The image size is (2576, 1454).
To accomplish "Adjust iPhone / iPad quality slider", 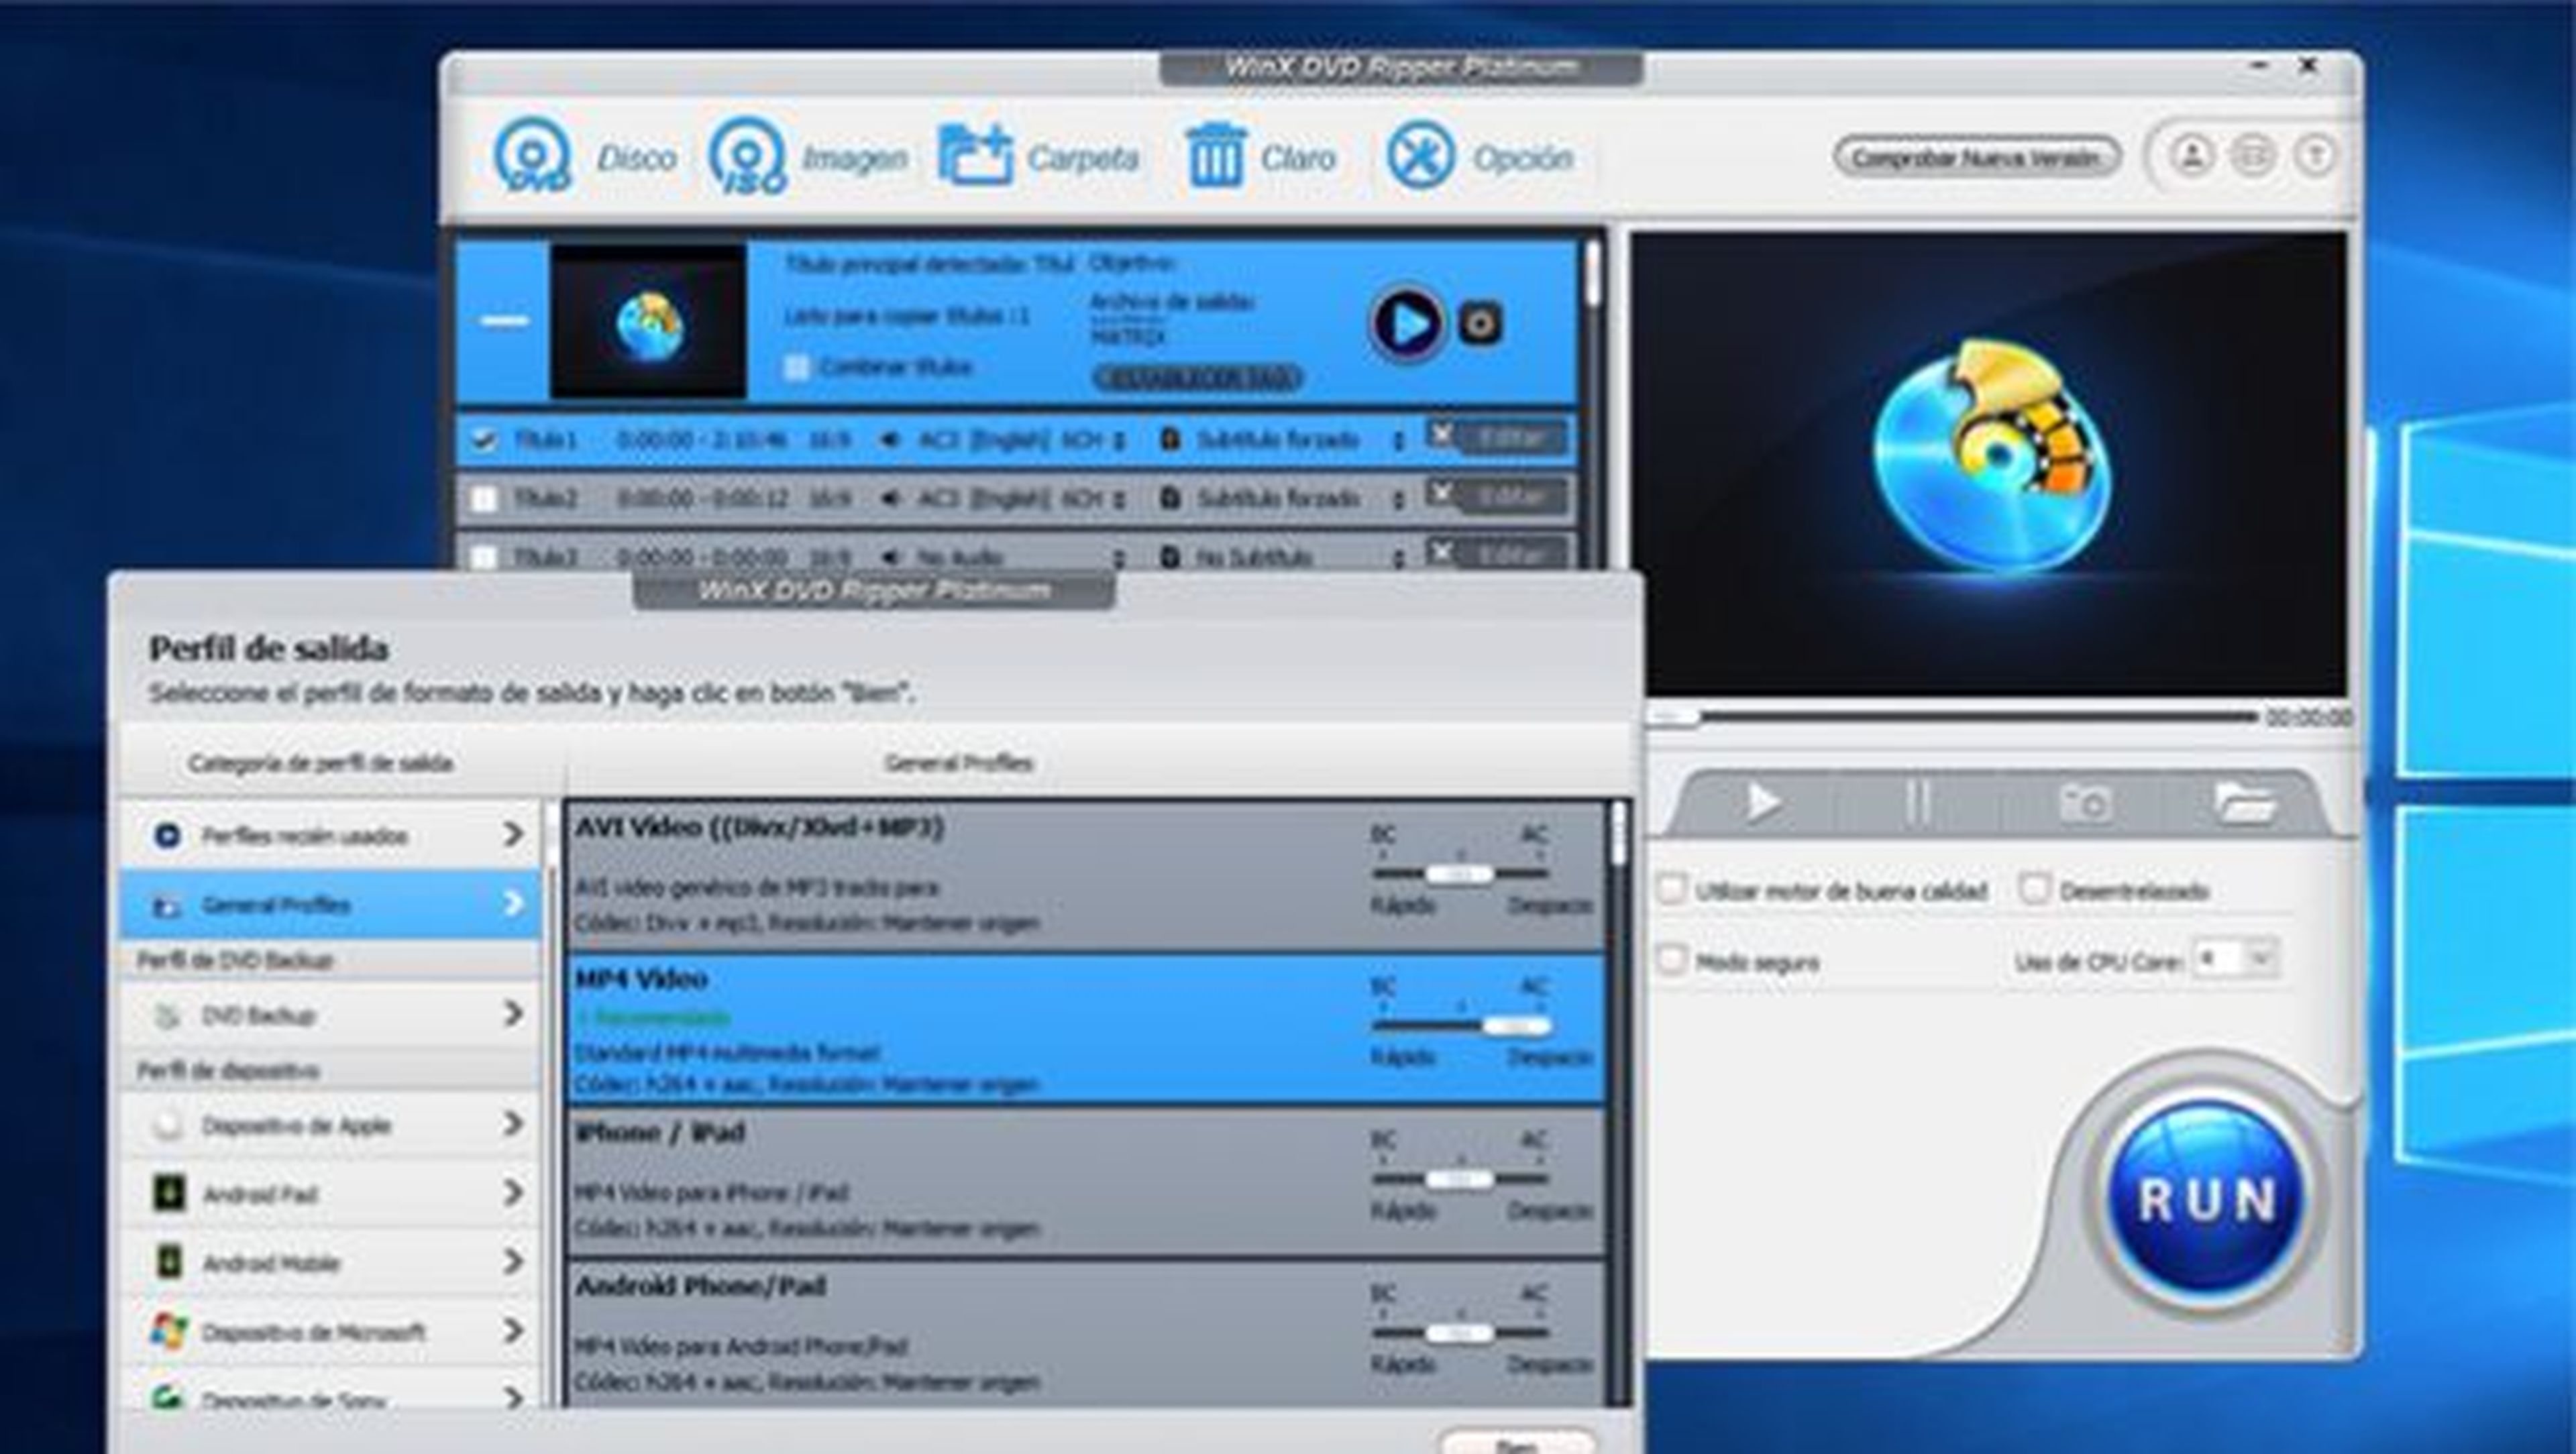I will click(x=1460, y=1179).
